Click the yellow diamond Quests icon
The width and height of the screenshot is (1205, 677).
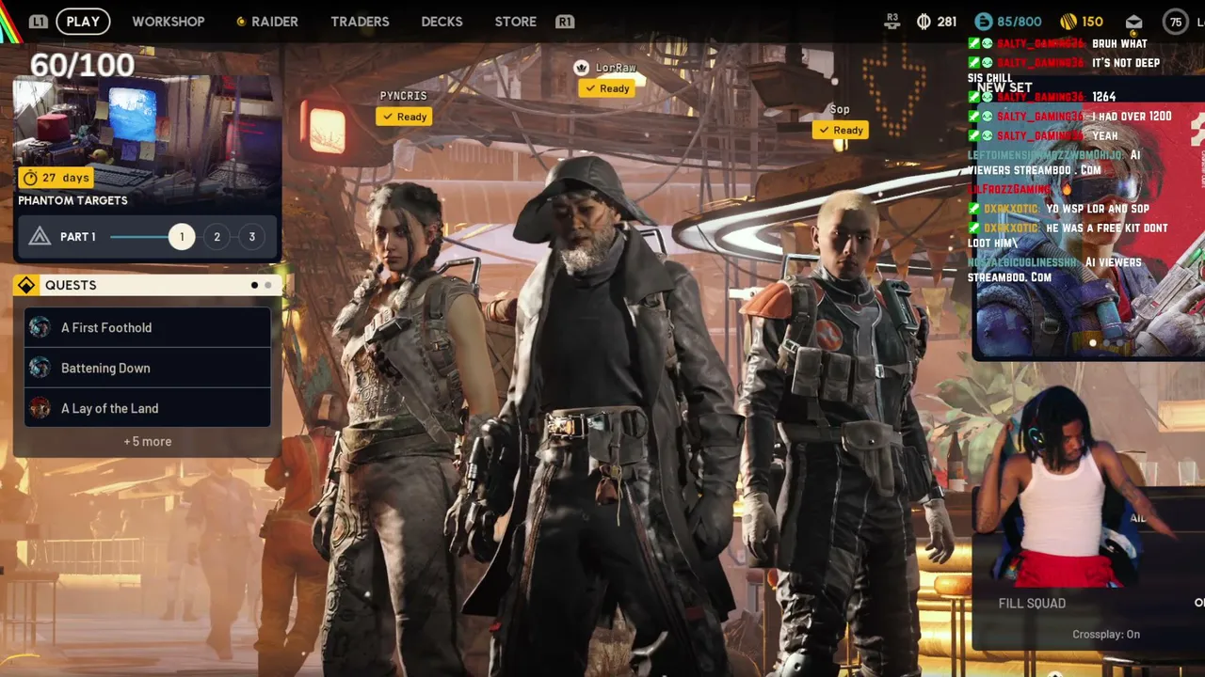coord(26,285)
